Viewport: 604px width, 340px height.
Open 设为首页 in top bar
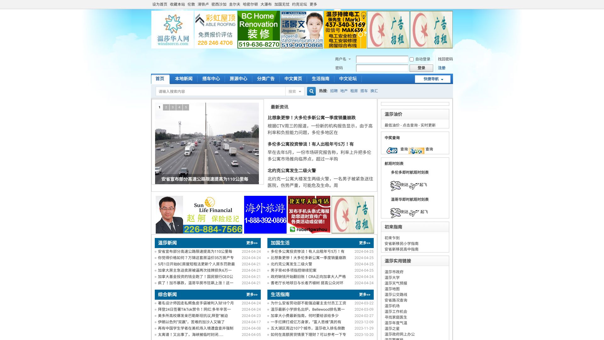(160, 4)
